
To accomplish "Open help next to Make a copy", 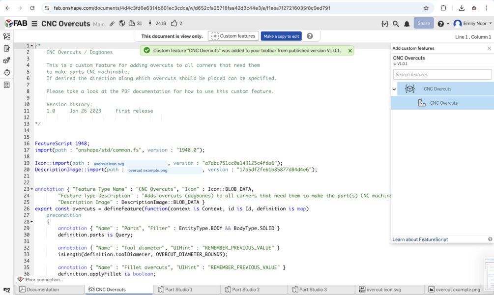I will (x=310, y=36).
